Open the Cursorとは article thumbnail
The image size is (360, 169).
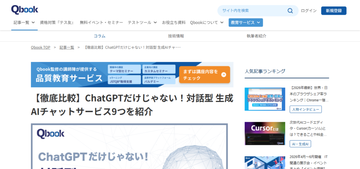point(265,134)
